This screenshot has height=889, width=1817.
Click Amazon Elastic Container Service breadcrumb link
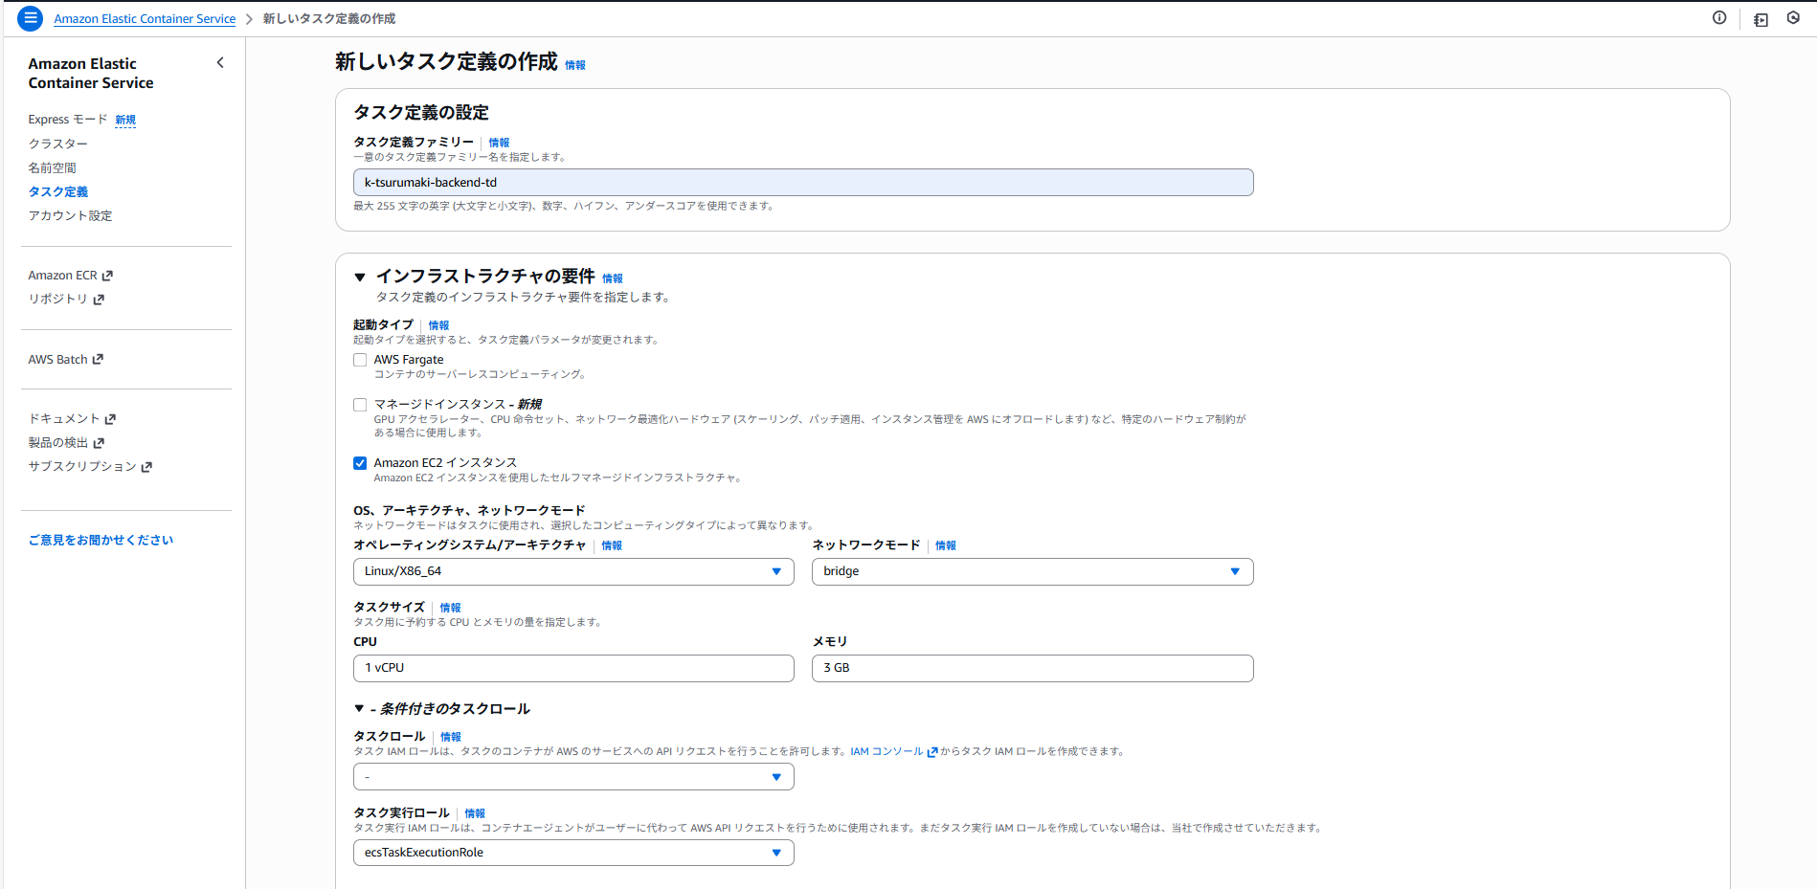[x=145, y=18]
